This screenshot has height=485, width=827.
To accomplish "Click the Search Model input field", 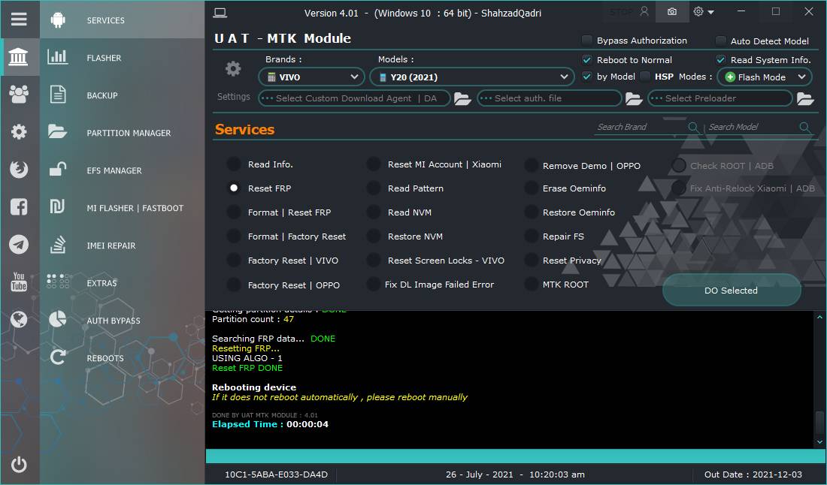I will 752,128.
